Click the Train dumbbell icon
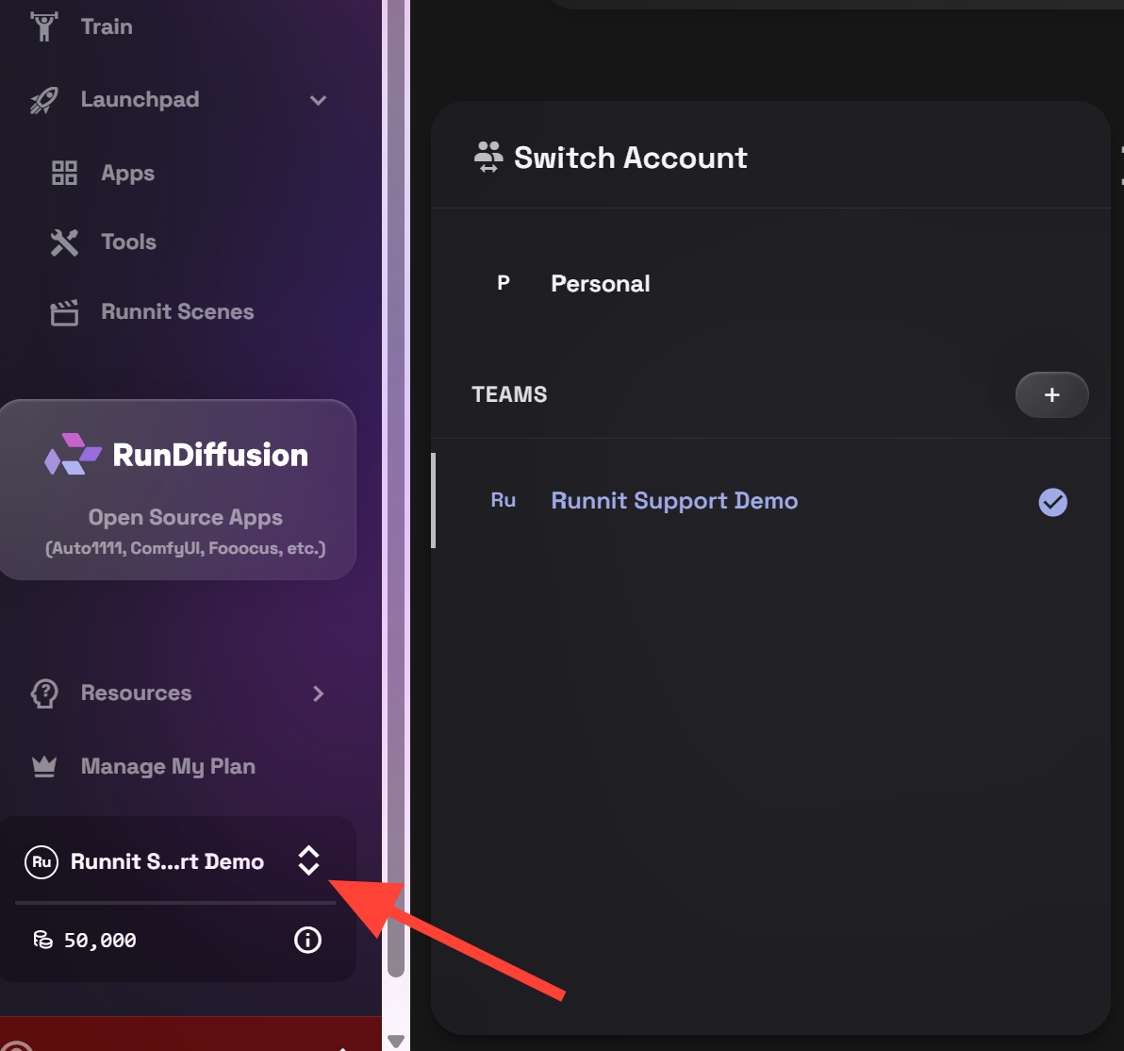Viewport: 1124px width, 1051px height. click(x=43, y=26)
